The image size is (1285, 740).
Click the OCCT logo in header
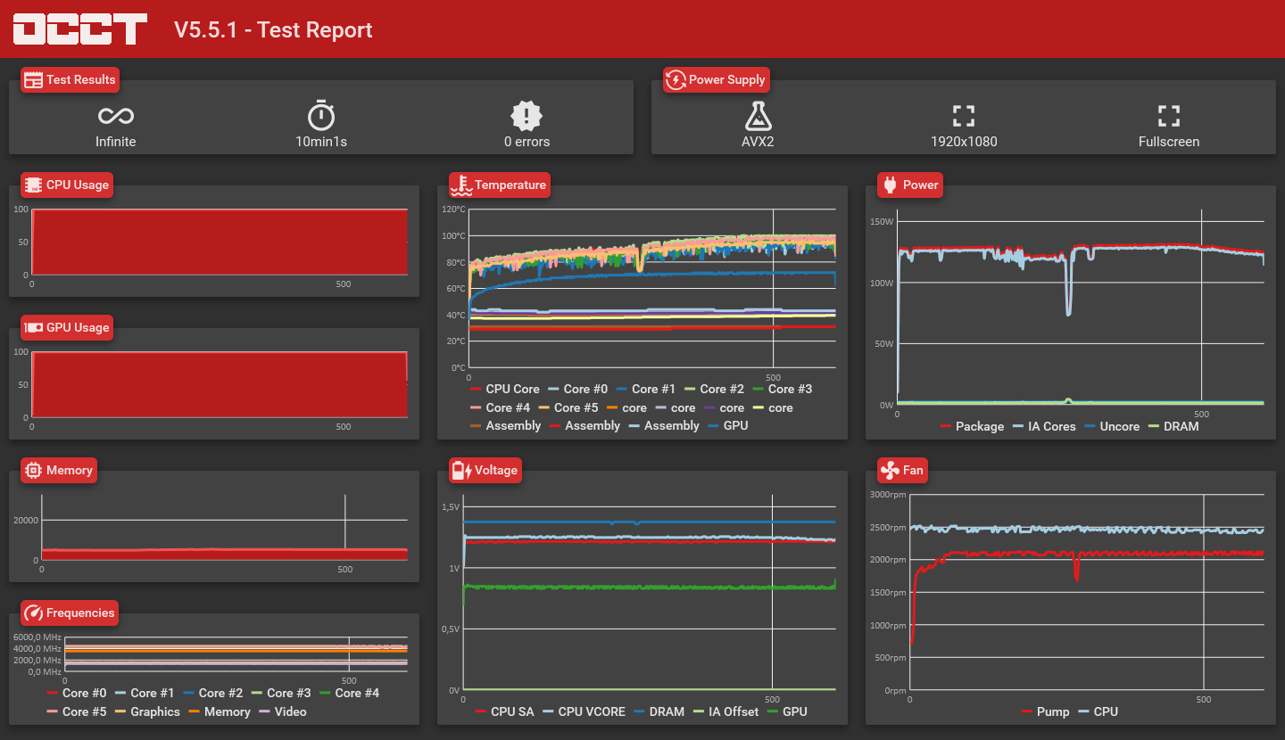pos(80,29)
